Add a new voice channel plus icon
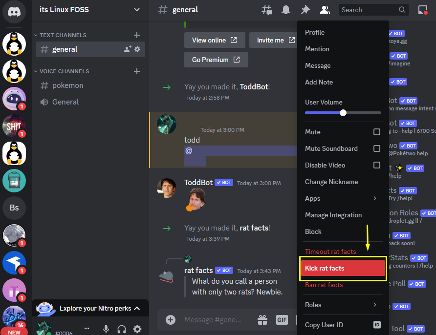Screen dimensions: 436x335 [136, 71]
